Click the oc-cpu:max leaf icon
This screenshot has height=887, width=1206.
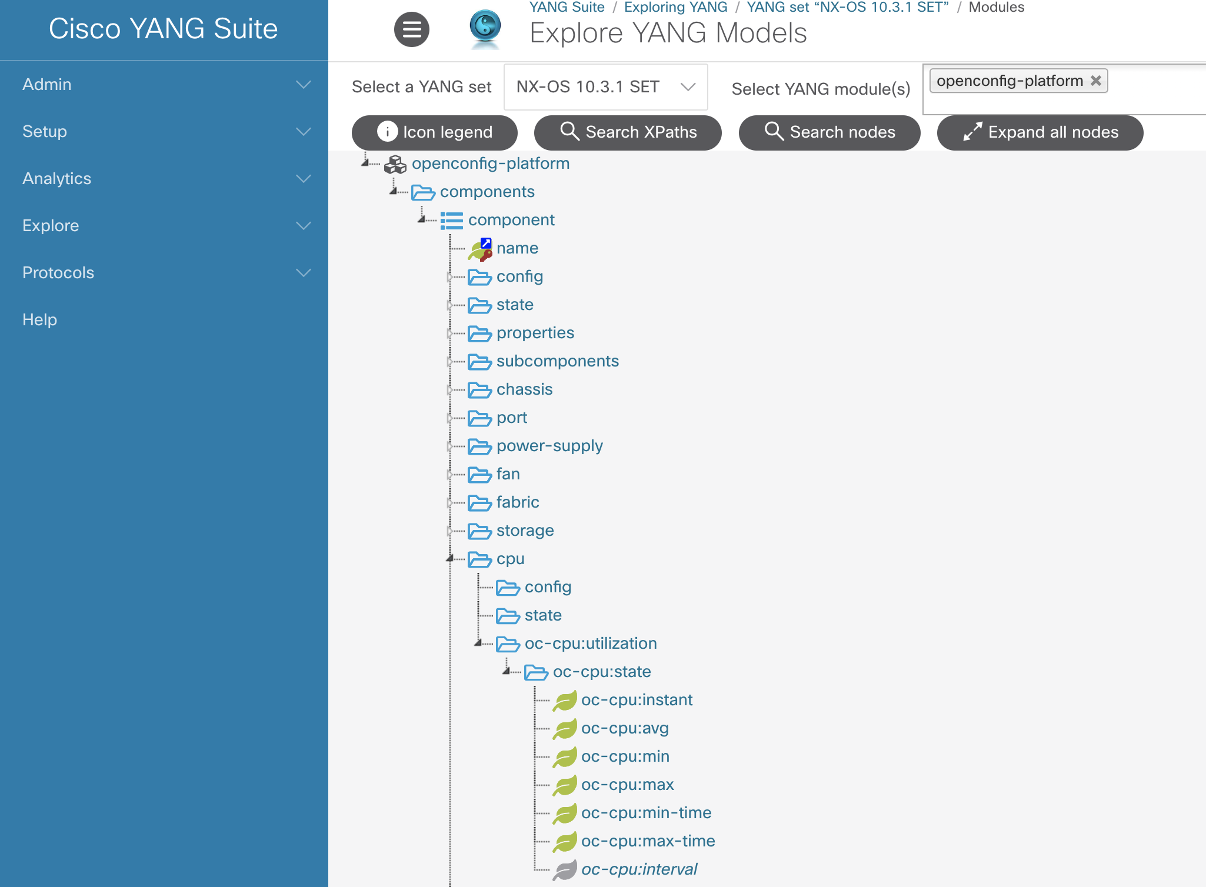[x=565, y=785]
